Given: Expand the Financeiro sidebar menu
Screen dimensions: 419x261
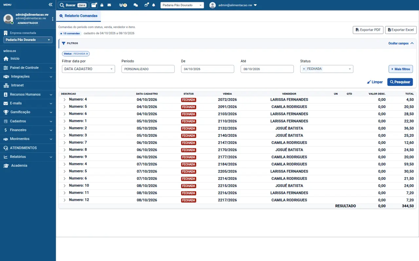Looking at the screenshot, I should pos(28,130).
